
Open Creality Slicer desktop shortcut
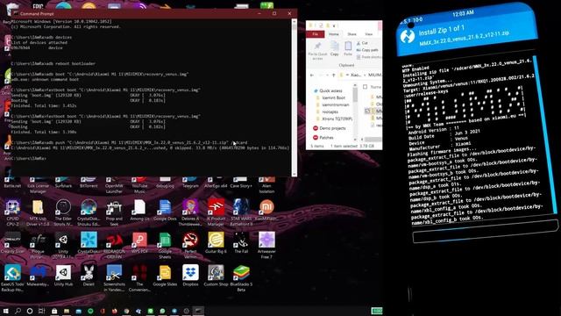click(12, 243)
